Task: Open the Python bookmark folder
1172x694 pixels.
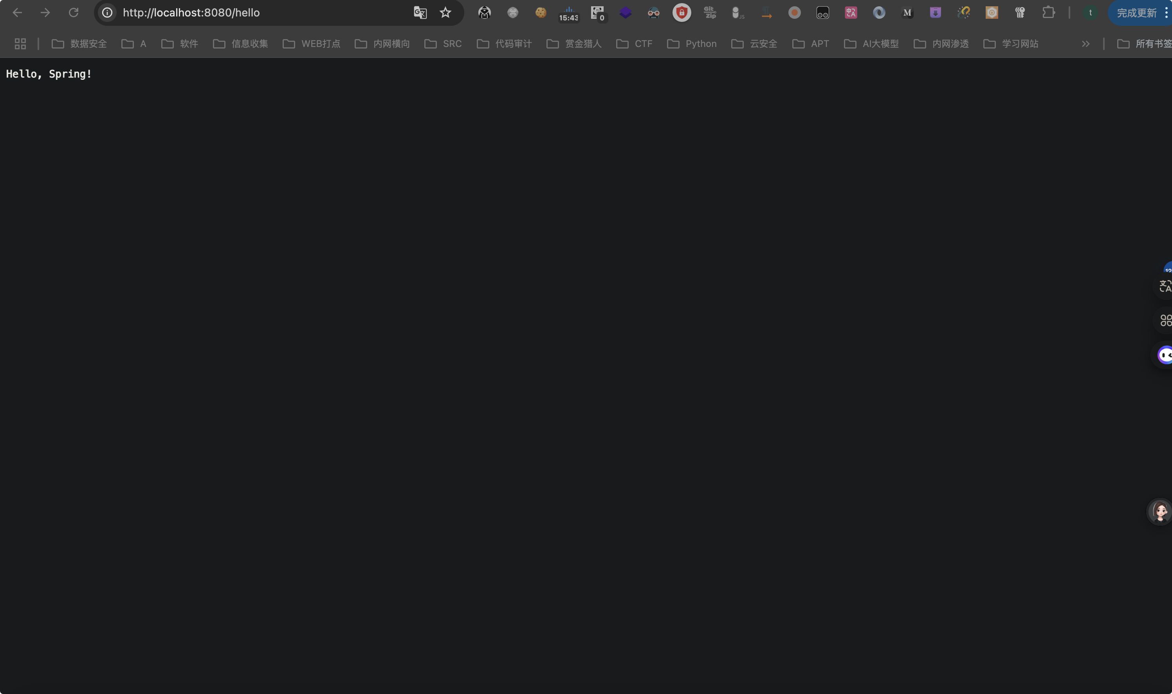Action: [x=692, y=43]
